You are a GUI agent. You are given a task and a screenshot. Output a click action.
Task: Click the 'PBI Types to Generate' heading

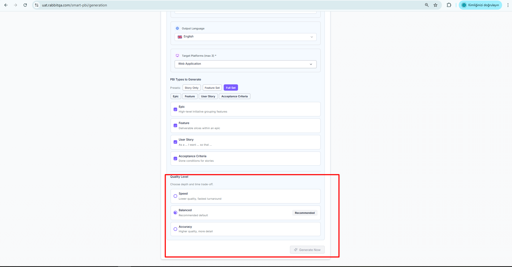tap(185, 80)
